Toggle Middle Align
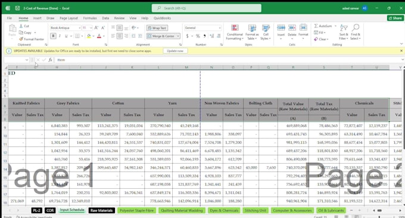This screenshot has width=405, height=218. (119, 27)
